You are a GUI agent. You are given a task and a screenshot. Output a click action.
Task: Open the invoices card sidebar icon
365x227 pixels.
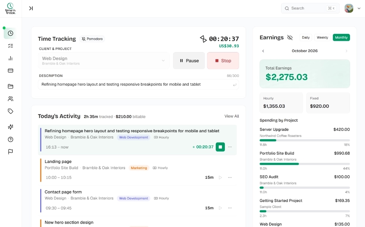coord(11,70)
